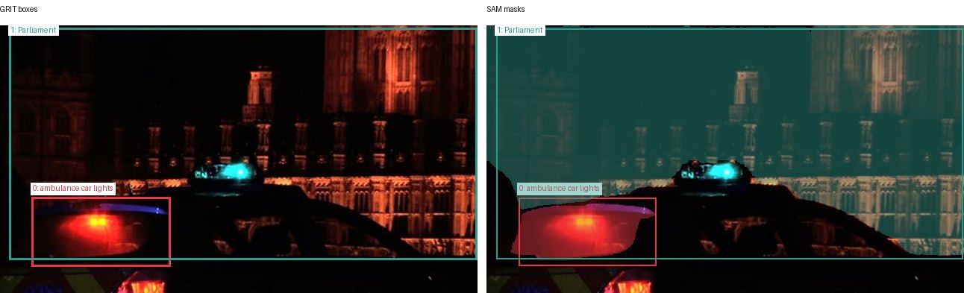The width and height of the screenshot is (964, 293).
Task: Click the "GRIT boxes" panel title
Action: 19,9
